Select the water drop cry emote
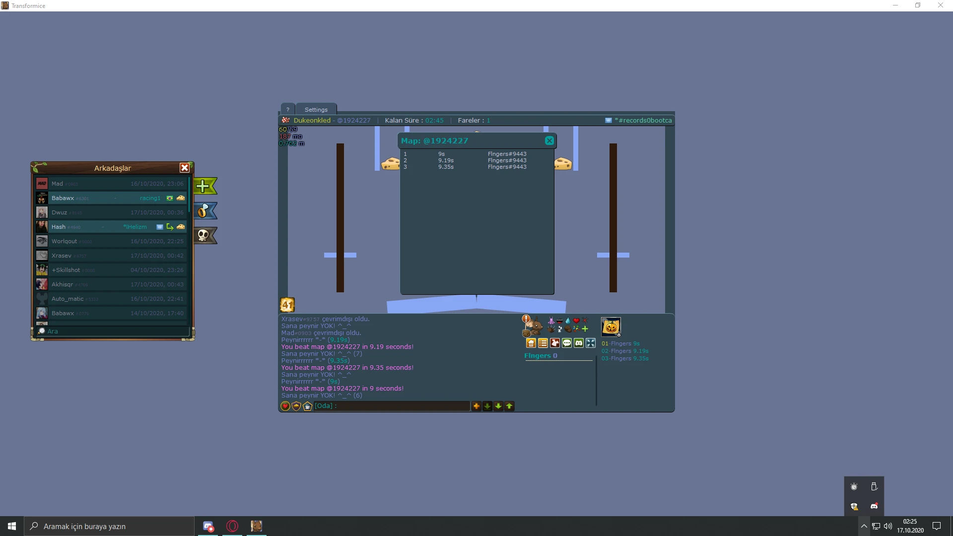953x536 pixels. (568, 321)
